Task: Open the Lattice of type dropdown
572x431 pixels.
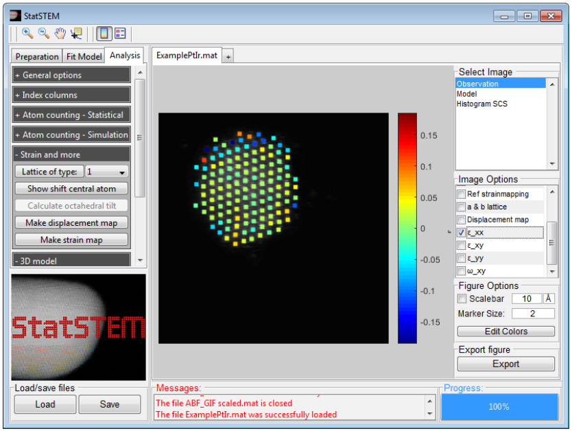Action: 107,172
